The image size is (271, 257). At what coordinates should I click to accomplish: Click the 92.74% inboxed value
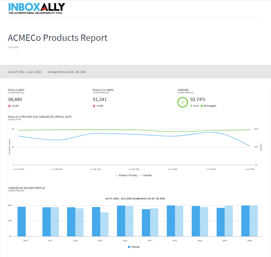point(198,99)
